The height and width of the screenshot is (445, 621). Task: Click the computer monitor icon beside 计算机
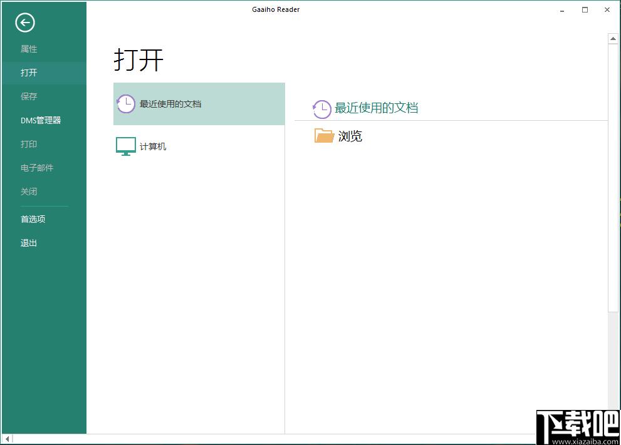126,146
